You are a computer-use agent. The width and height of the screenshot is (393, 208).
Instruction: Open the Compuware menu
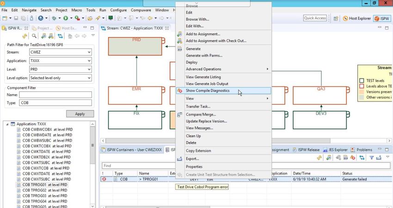click(x=141, y=10)
